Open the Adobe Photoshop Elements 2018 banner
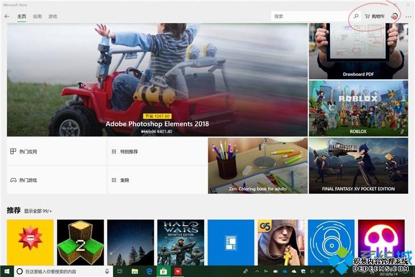This screenshot has height=277, width=415. tap(157, 80)
